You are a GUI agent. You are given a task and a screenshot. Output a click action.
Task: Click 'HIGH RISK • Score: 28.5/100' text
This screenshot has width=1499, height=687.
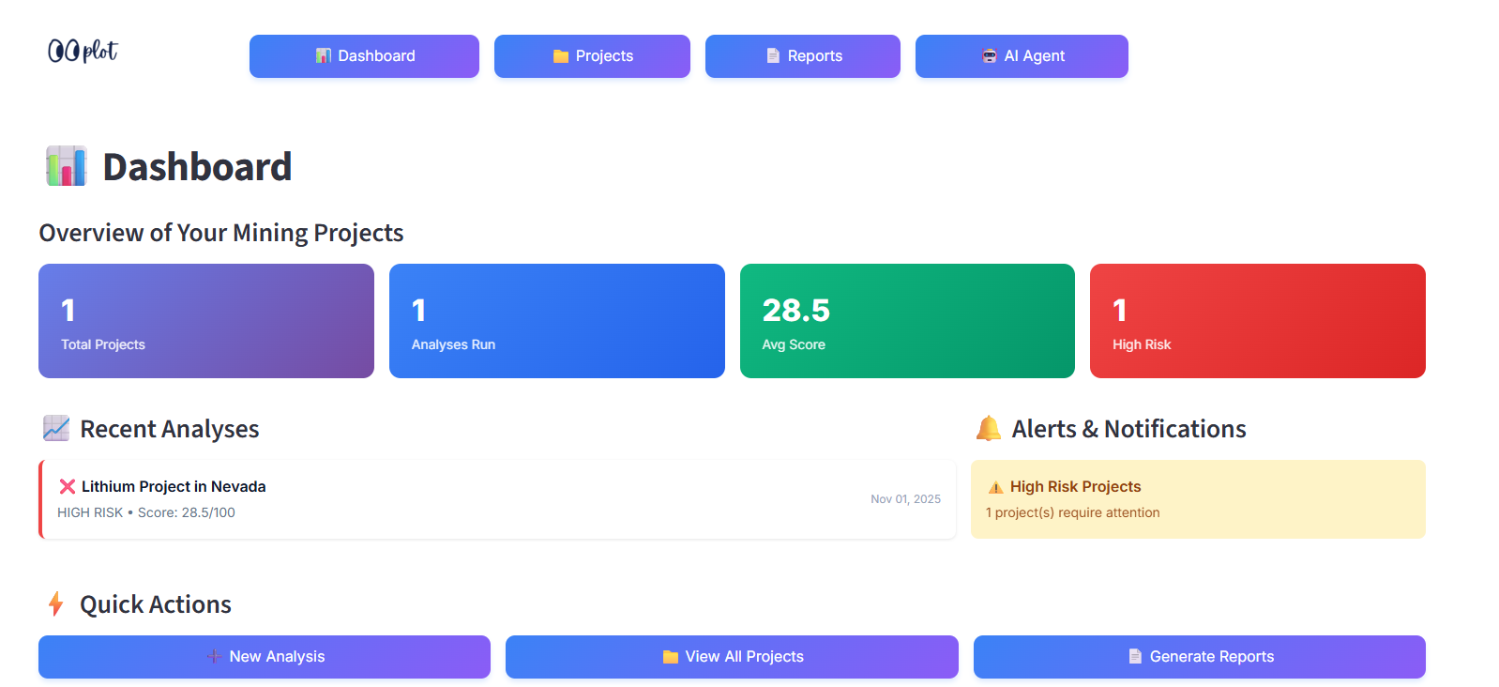pos(146,512)
